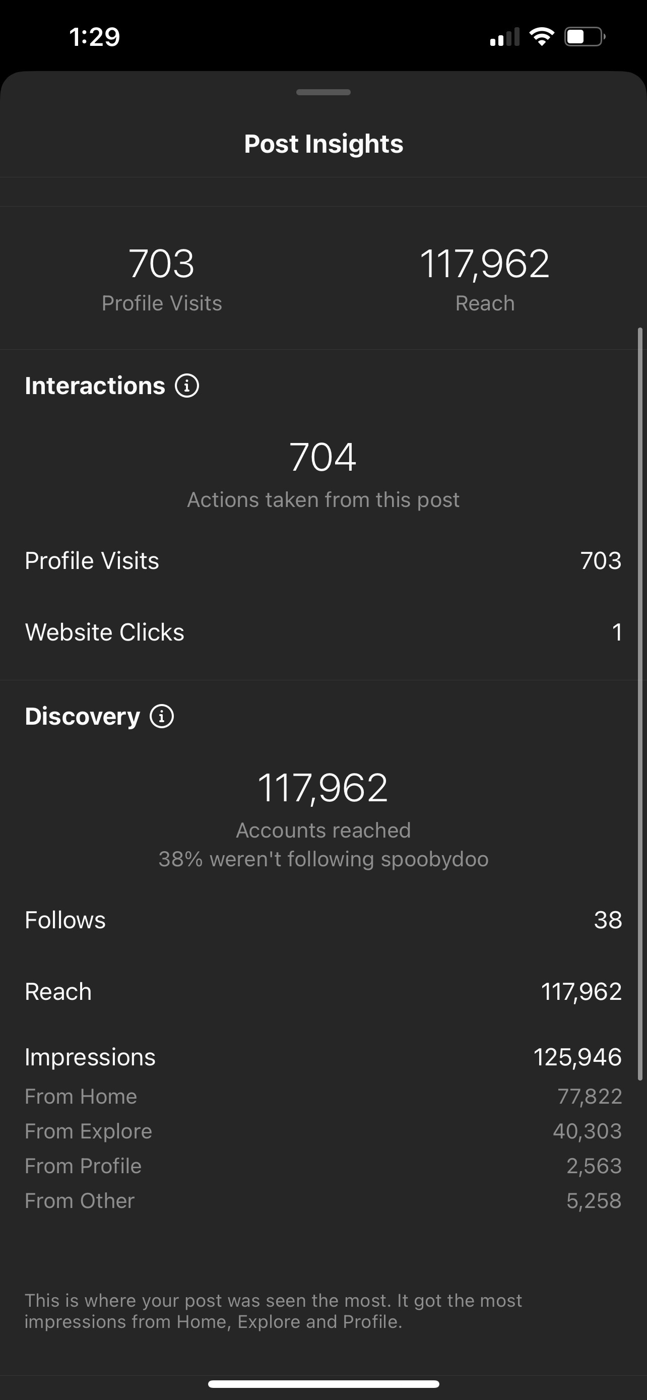The image size is (647, 1400).
Task: Tap the cellular signal bars icon
Action: coord(505,37)
